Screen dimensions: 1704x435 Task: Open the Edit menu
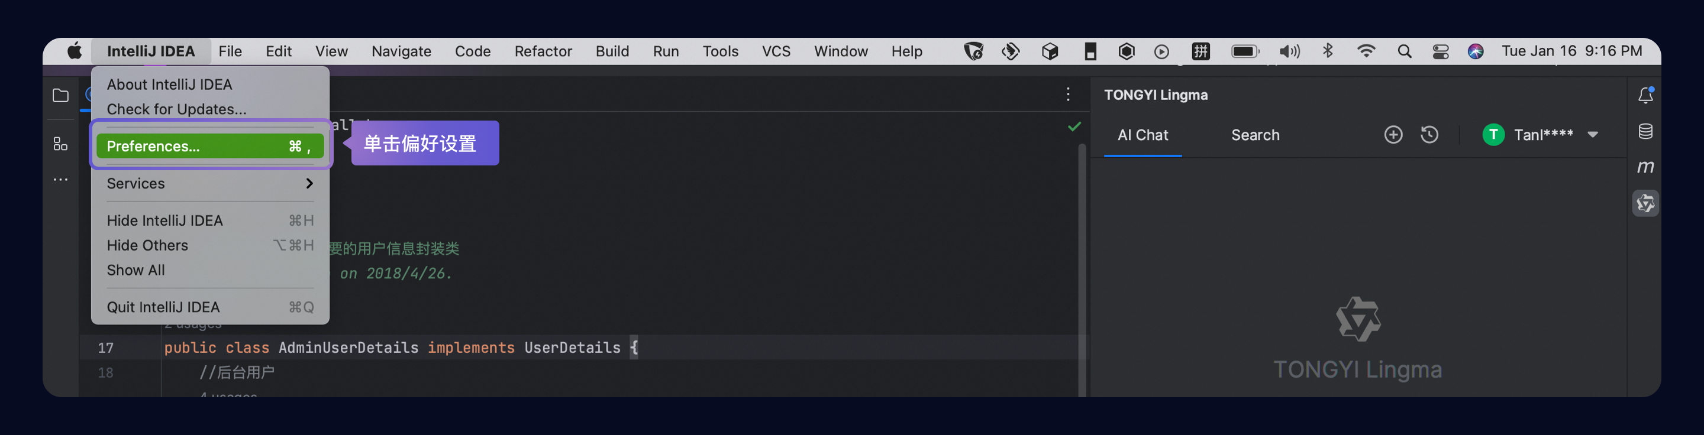279,51
